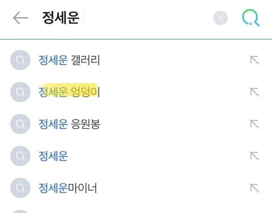Viewport: 272px width, 213px height.
Task: Tap the back arrow icon
Action: point(20,18)
